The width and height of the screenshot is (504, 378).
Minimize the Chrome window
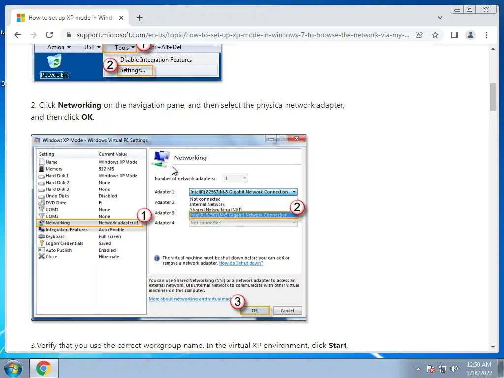(457, 10)
